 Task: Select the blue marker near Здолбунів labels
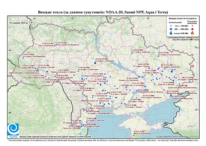coord(55,46)
